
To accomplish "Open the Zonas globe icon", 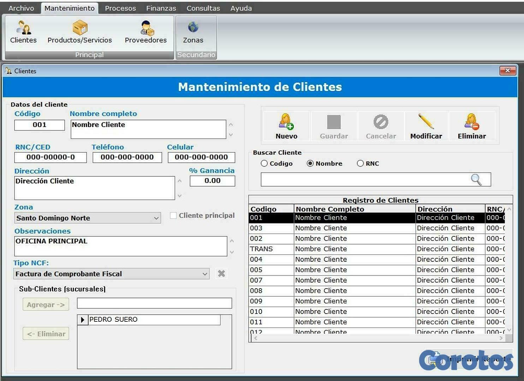I will coord(193,32).
